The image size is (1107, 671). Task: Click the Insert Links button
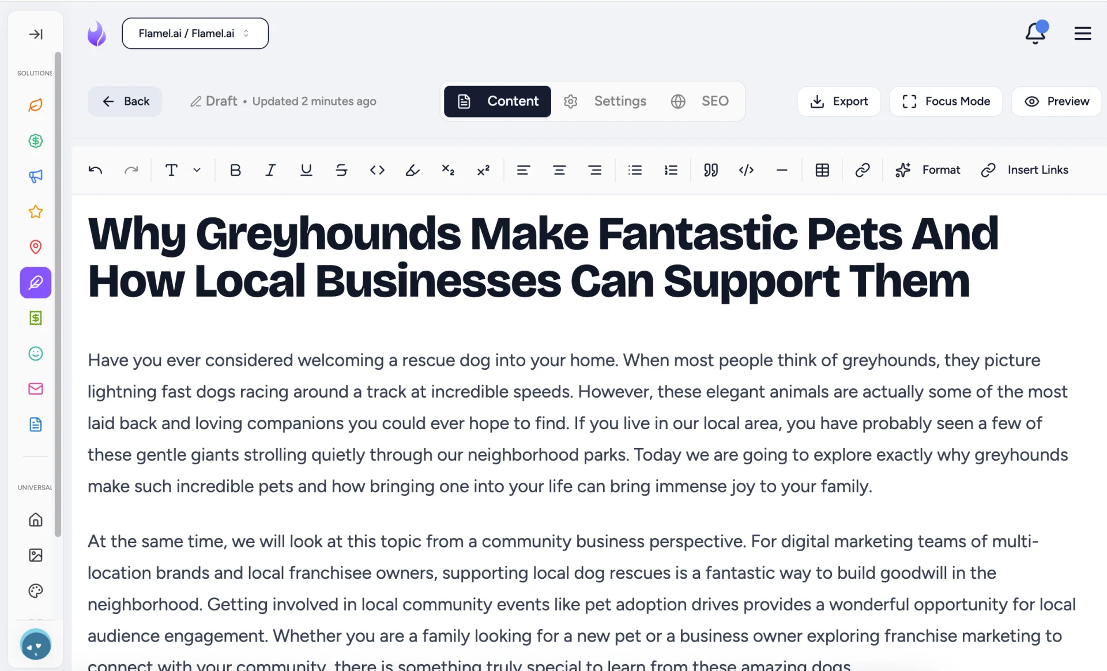pyautogui.click(x=1025, y=170)
